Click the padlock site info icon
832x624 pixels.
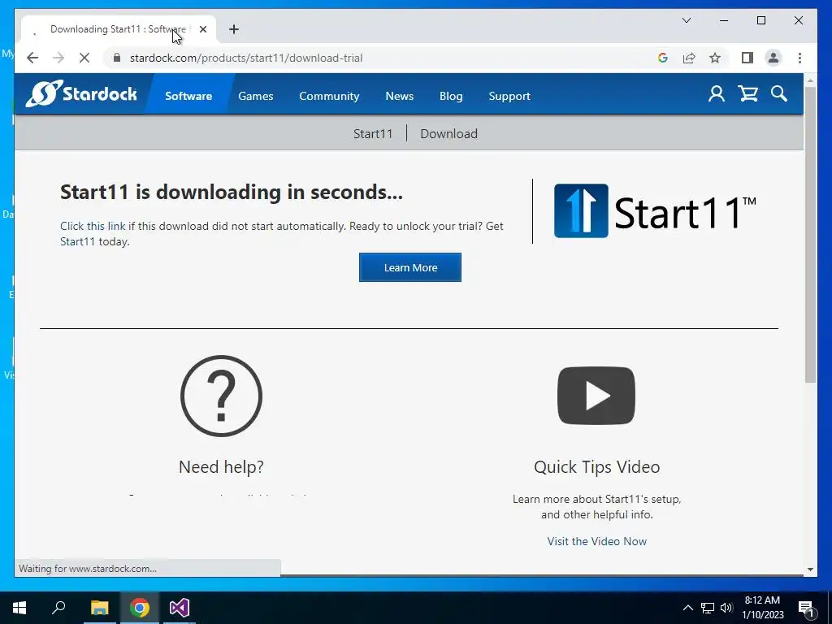coord(117,58)
